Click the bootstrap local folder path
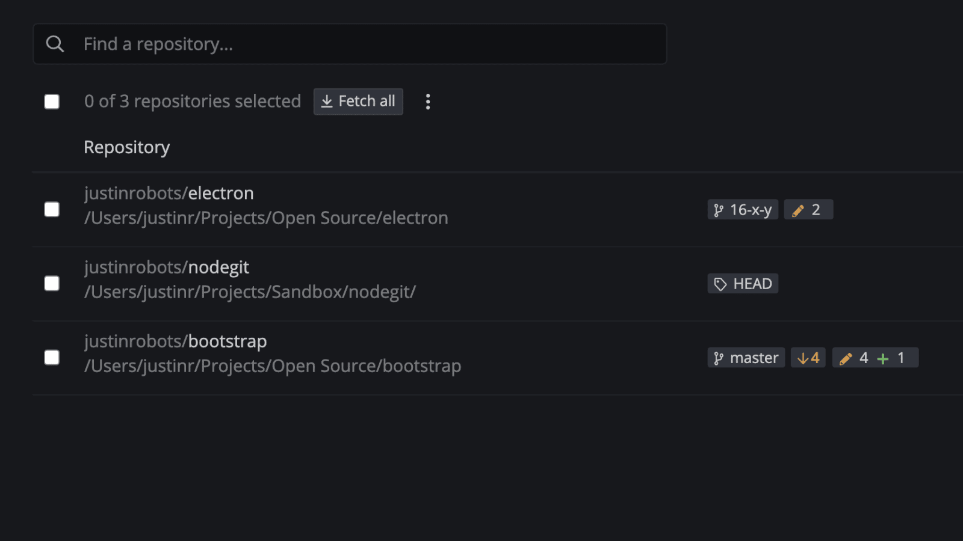 tap(273, 366)
